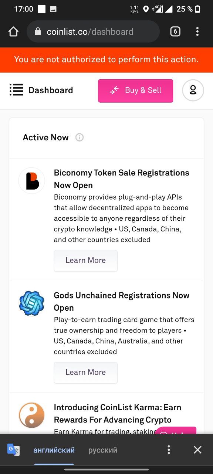
Task: Open the tab switcher showing 6 tabs
Action: pyautogui.click(x=175, y=32)
